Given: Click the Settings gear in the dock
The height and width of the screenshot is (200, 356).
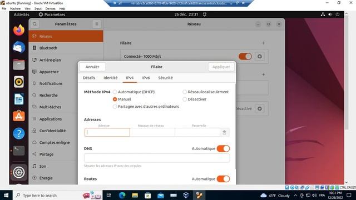Looking at the screenshot, I should pos(19,172).
